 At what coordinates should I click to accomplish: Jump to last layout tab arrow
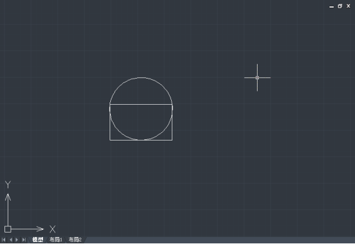click(24, 240)
